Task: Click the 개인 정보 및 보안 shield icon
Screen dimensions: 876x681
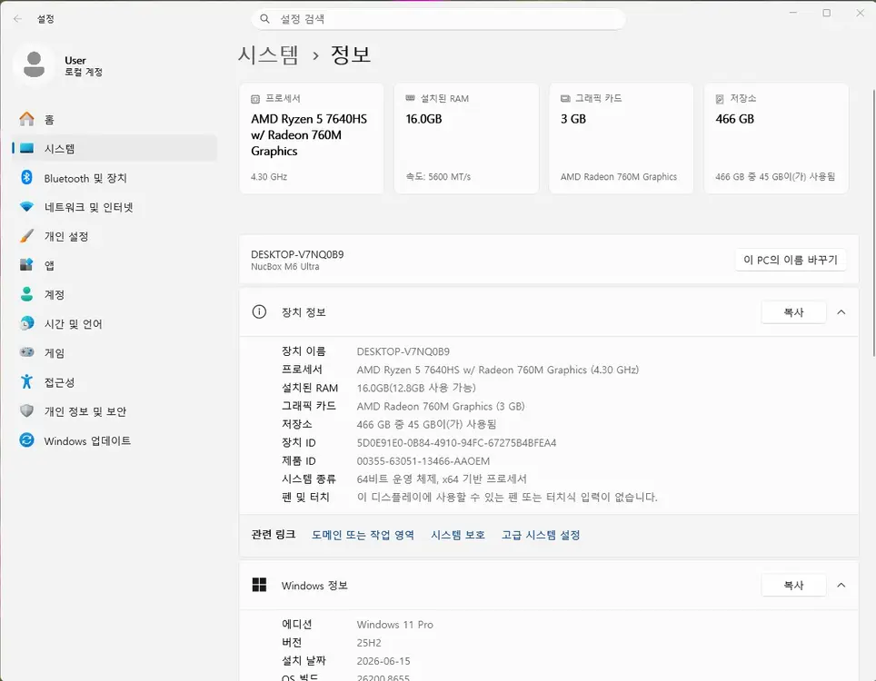Action: coord(26,410)
